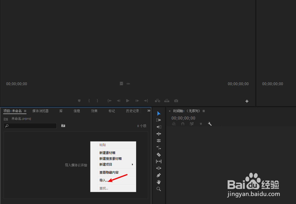Image resolution: width=296 pixels, height=204 pixels.
Task: Click the Export Frame camera icon
Action: [x=176, y=101]
